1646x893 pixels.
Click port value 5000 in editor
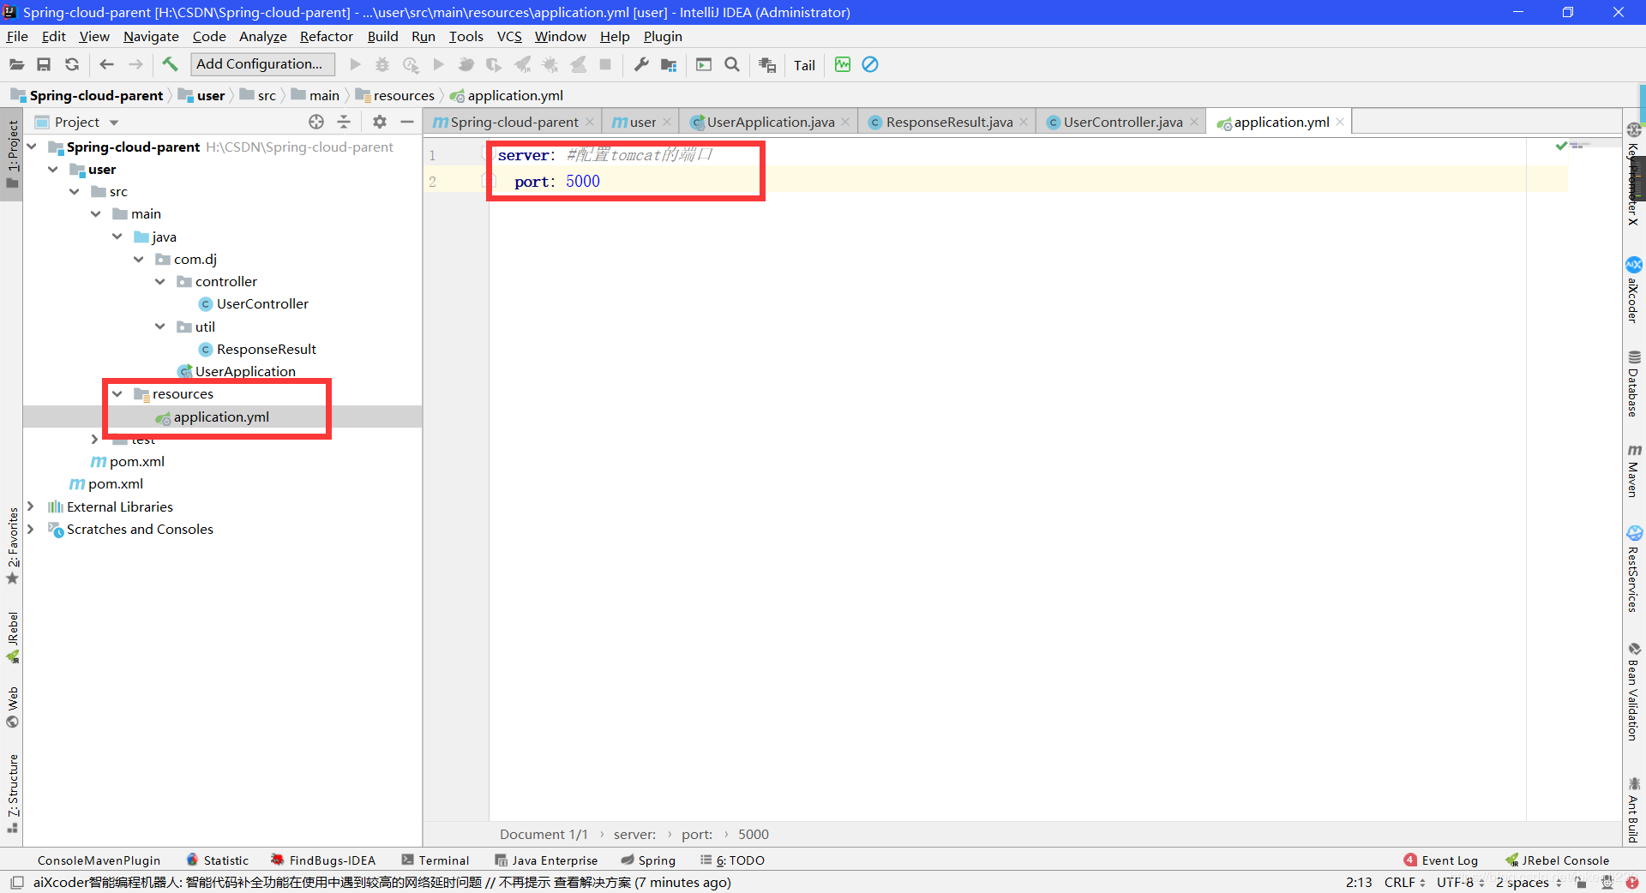pyautogui.click(x=583, y=182)
